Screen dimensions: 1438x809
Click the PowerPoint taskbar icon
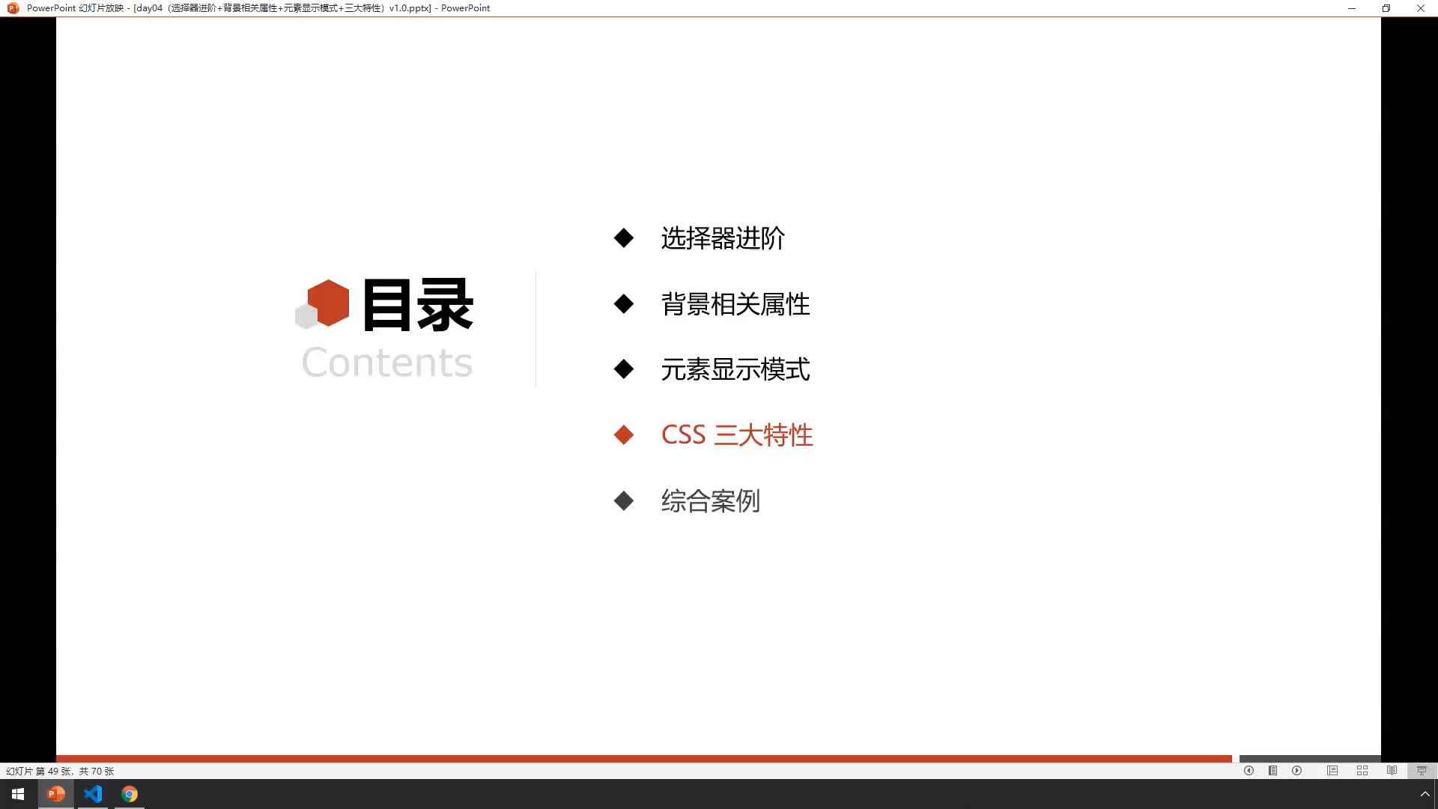tap(55, 794)
